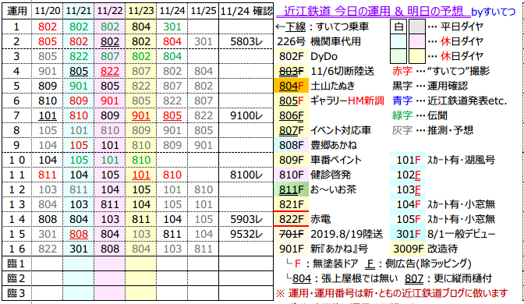Select row label 16 in 運用 column
This screenshot has width=524, height=304.
click(16, 249)
